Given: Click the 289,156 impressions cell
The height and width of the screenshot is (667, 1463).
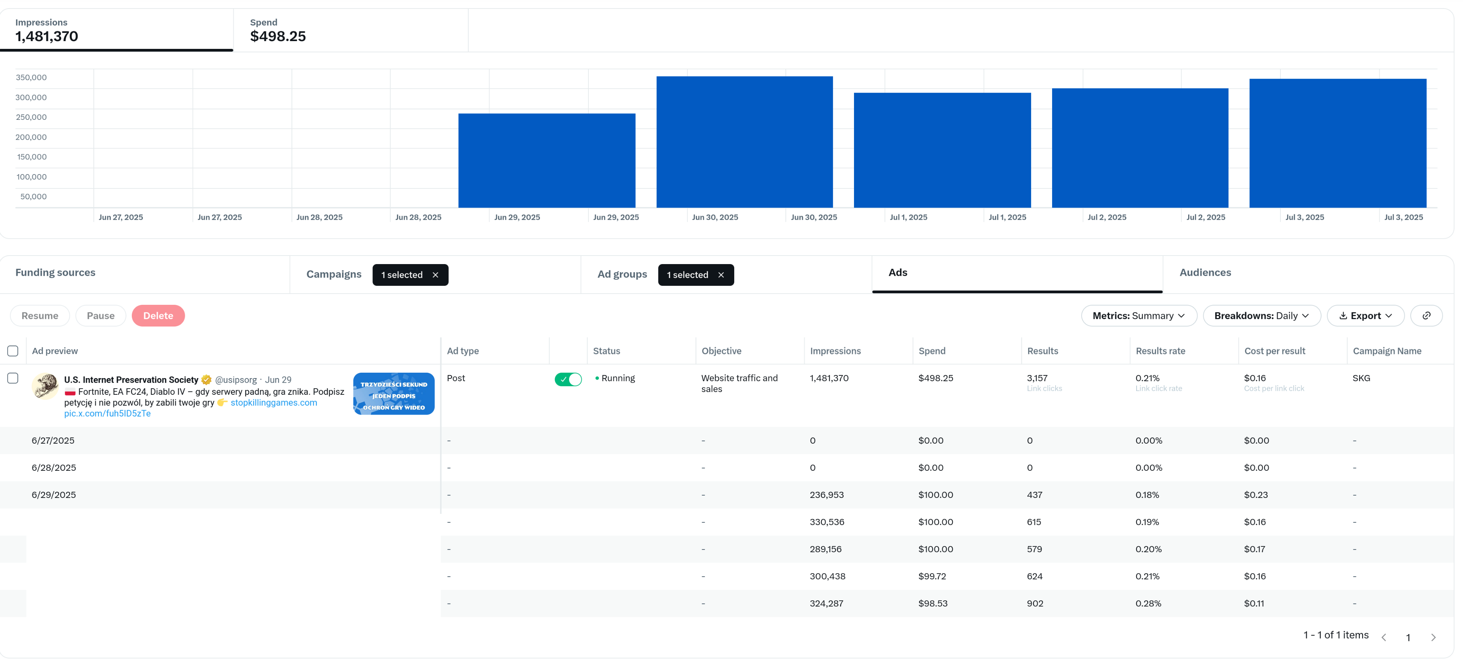Looking at the screenshot, I should [826, 549].
